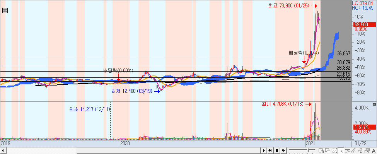Click the overlapping windows layout icon
Image resolution: width=377 pixels, height=154 pixels.
328,151
